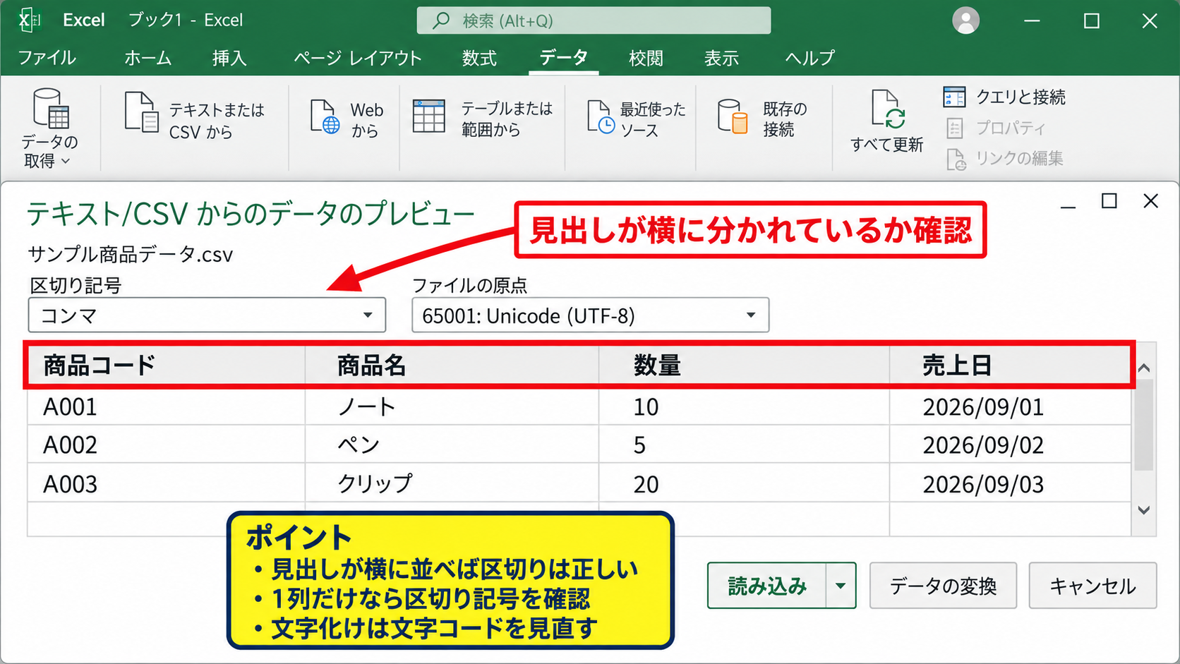This screenshot has height=664, width=1180.
Task: Click the データの変換 button
Action: [x=943, y=586]
